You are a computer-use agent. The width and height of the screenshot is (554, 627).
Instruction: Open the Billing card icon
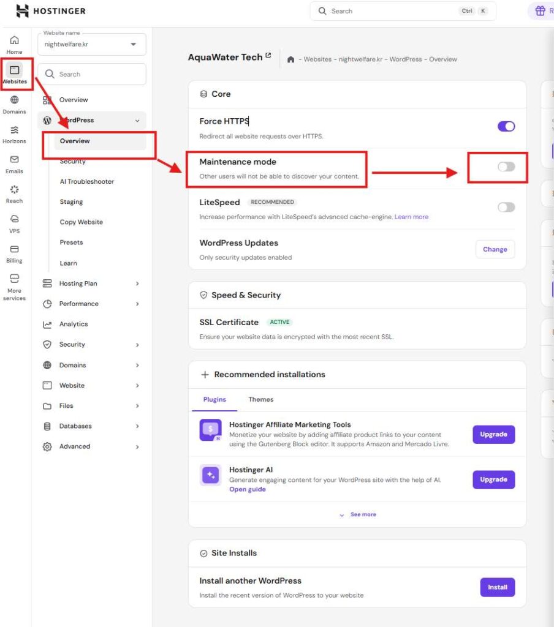tap(14, 249)
